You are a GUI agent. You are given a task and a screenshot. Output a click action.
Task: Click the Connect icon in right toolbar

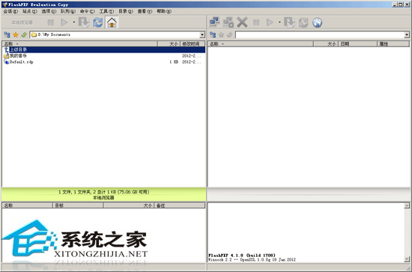pos(214,22)
